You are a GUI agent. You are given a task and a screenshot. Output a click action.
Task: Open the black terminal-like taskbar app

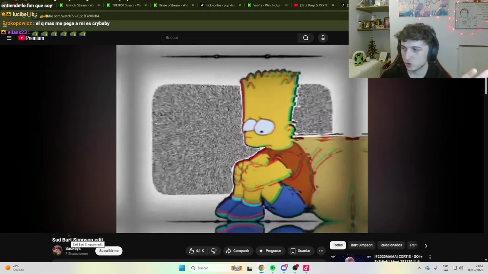tap(250, 268)
